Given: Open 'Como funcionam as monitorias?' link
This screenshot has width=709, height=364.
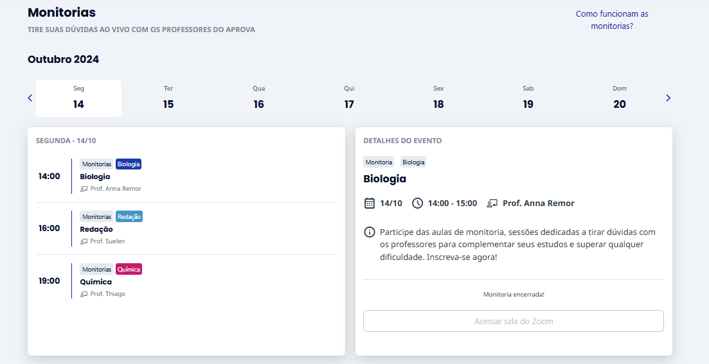Looking at the screenshot, I should (x=612, y=20).
